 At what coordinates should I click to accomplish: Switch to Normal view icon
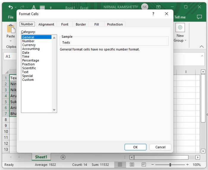[120, 165]
